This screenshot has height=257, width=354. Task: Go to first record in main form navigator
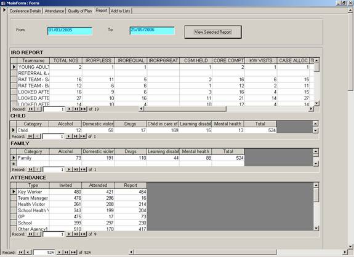point(21,252)
